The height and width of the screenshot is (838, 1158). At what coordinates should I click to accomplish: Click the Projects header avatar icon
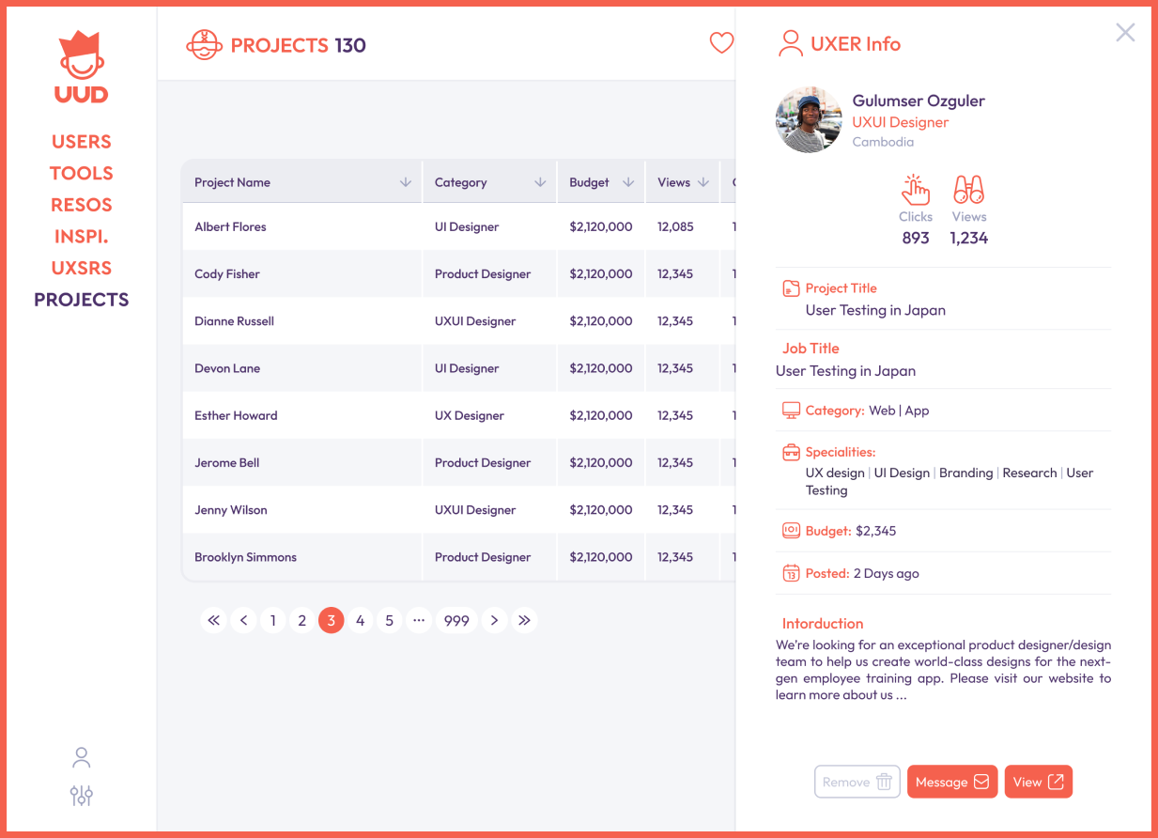coord(204,45)
